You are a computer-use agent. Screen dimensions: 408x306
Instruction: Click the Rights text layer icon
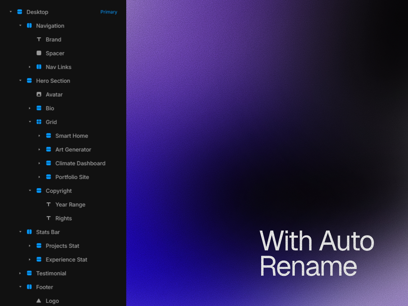point(49,218)
